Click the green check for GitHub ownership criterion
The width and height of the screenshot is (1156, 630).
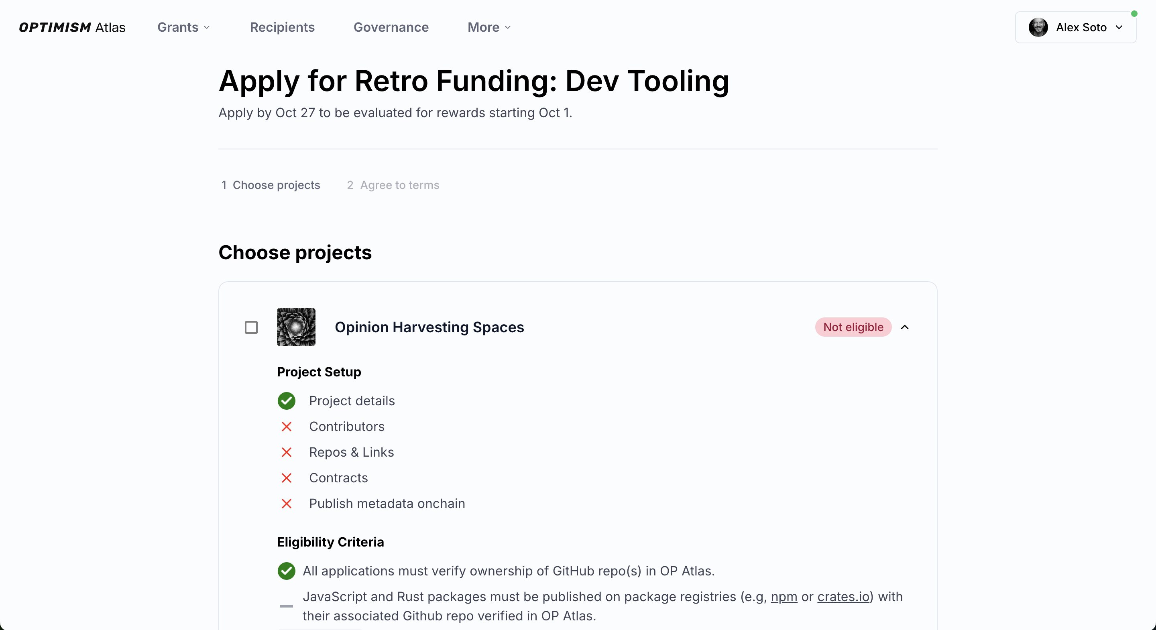coord(286,571)
